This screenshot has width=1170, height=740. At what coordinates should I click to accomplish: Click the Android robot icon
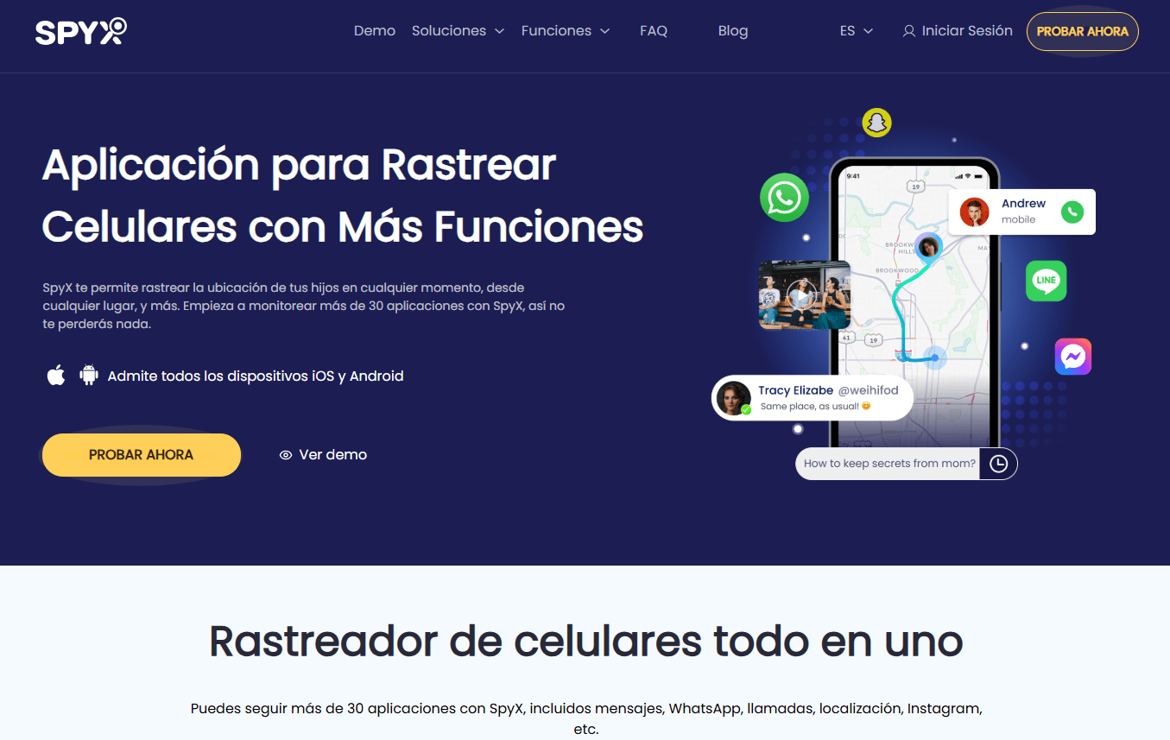(x=89, y=376)
